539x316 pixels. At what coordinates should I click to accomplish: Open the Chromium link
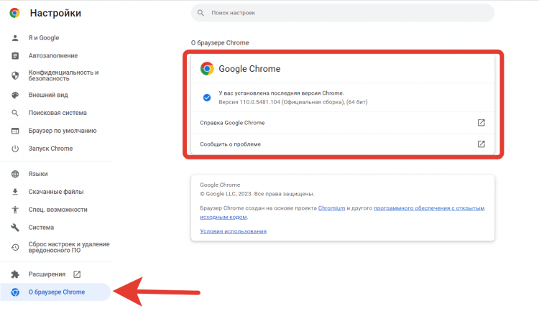tap(331, 208)
